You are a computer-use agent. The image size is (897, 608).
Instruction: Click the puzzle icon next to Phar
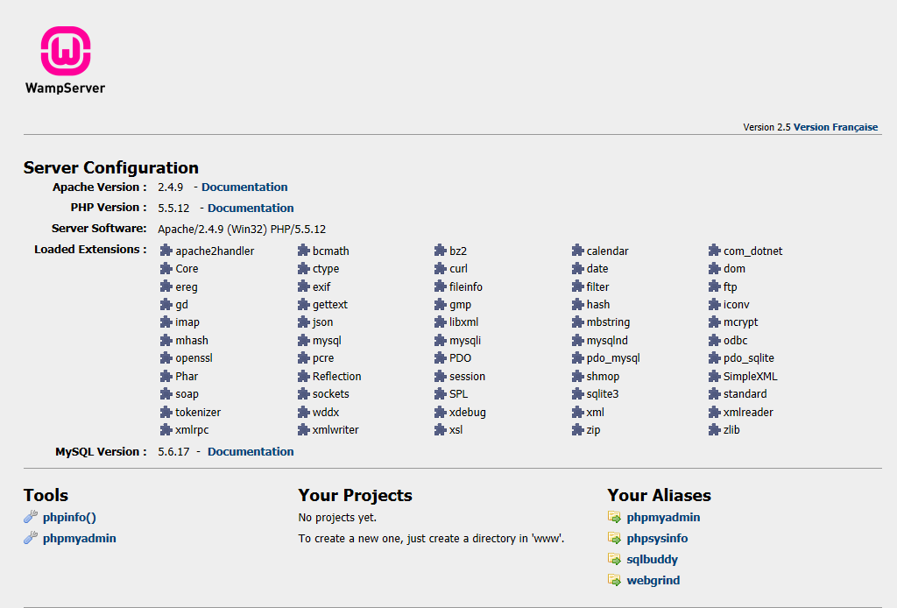pyautogui.click(x=166, y=376)
